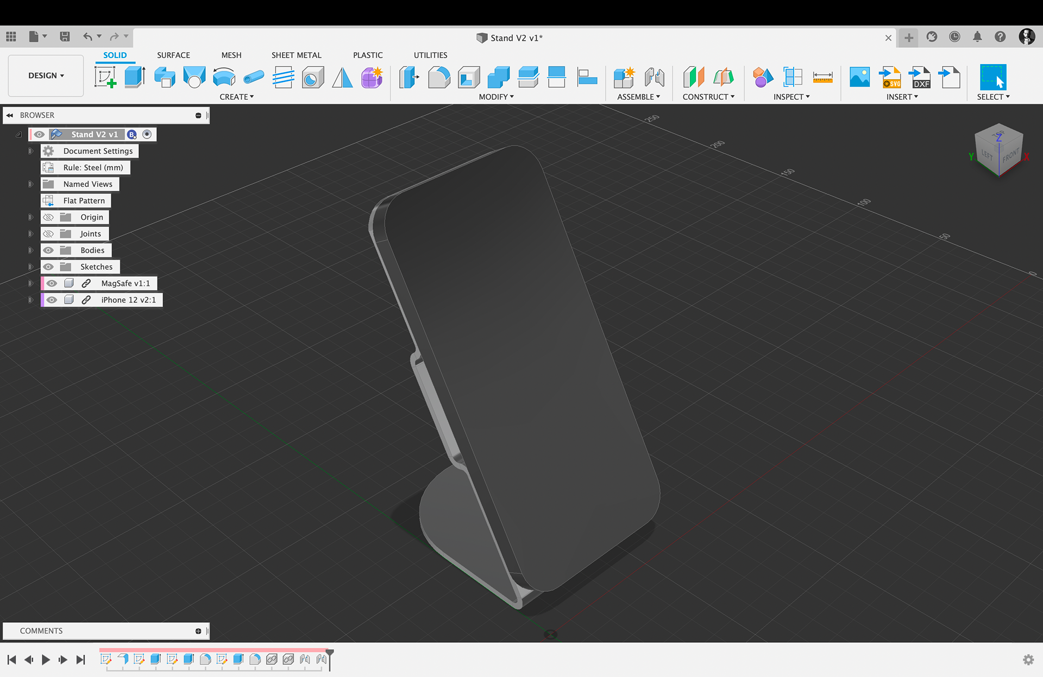Open the MODIFY dropdown menu
The image size is (1043, 677).
496,97
